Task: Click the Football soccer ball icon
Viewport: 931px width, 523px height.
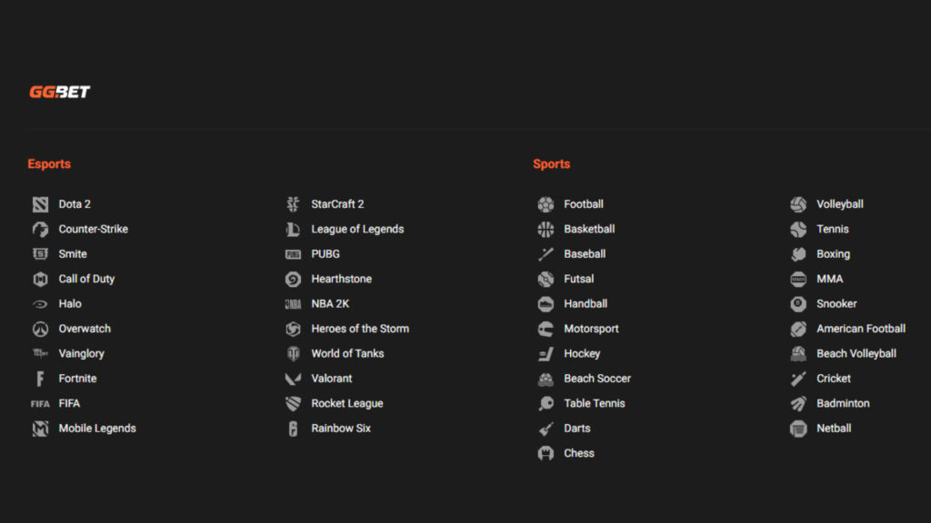Action: (x=546, y=204)
